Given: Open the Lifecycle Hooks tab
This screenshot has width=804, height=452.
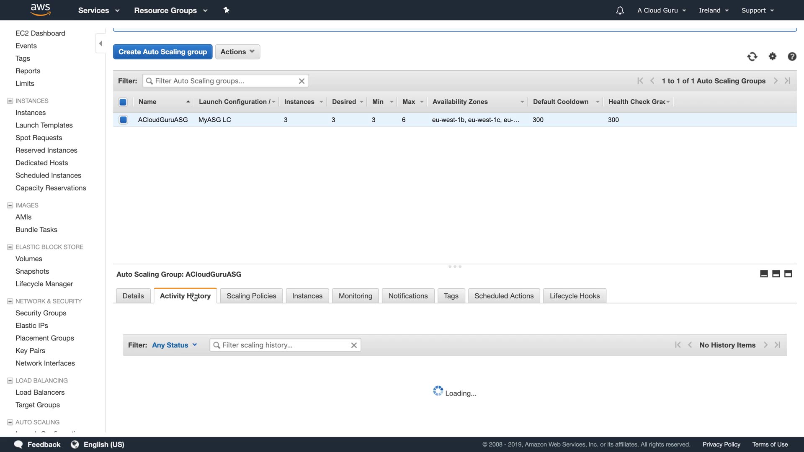Looking at the screenshot, I should (x=575, y=296).
